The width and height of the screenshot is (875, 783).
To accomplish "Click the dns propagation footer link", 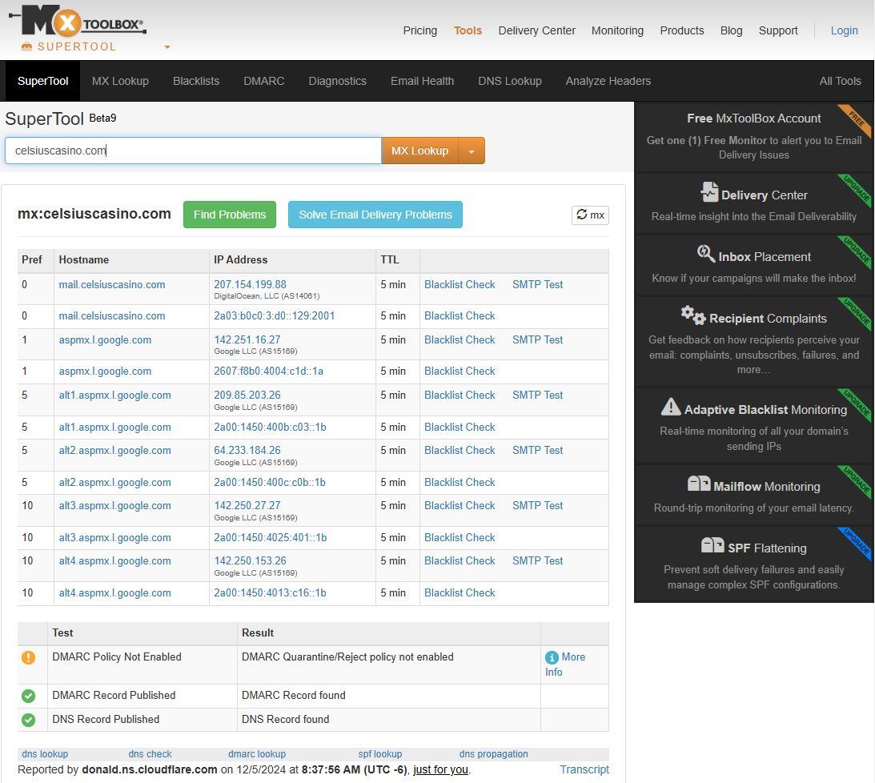I will point(493,754).
